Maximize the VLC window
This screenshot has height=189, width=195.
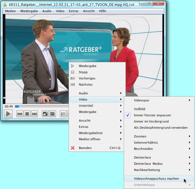(149, 3)
